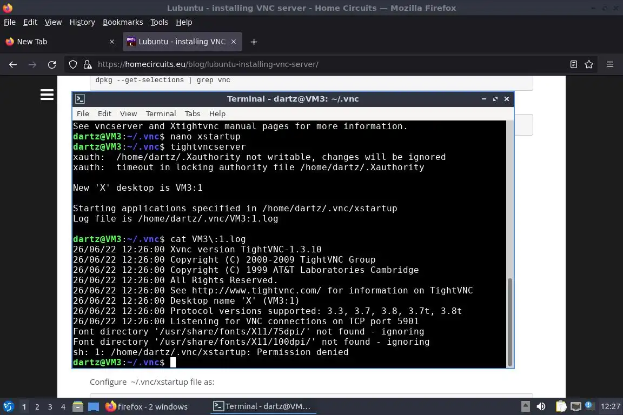The width and height of the screenshot is (623, 415).
Task: Minimize the Terminal window
Action: pos(484,99)
